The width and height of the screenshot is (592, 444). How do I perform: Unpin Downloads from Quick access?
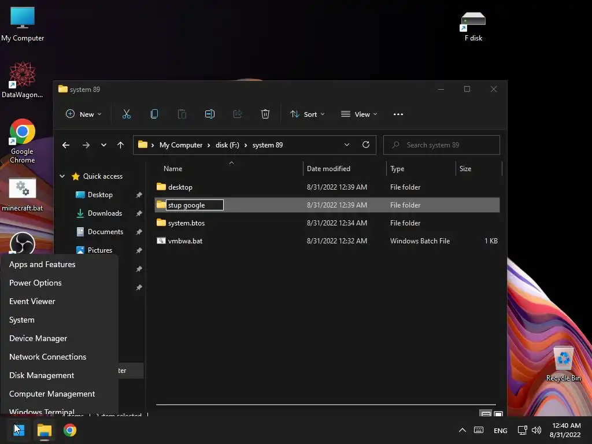139,213
